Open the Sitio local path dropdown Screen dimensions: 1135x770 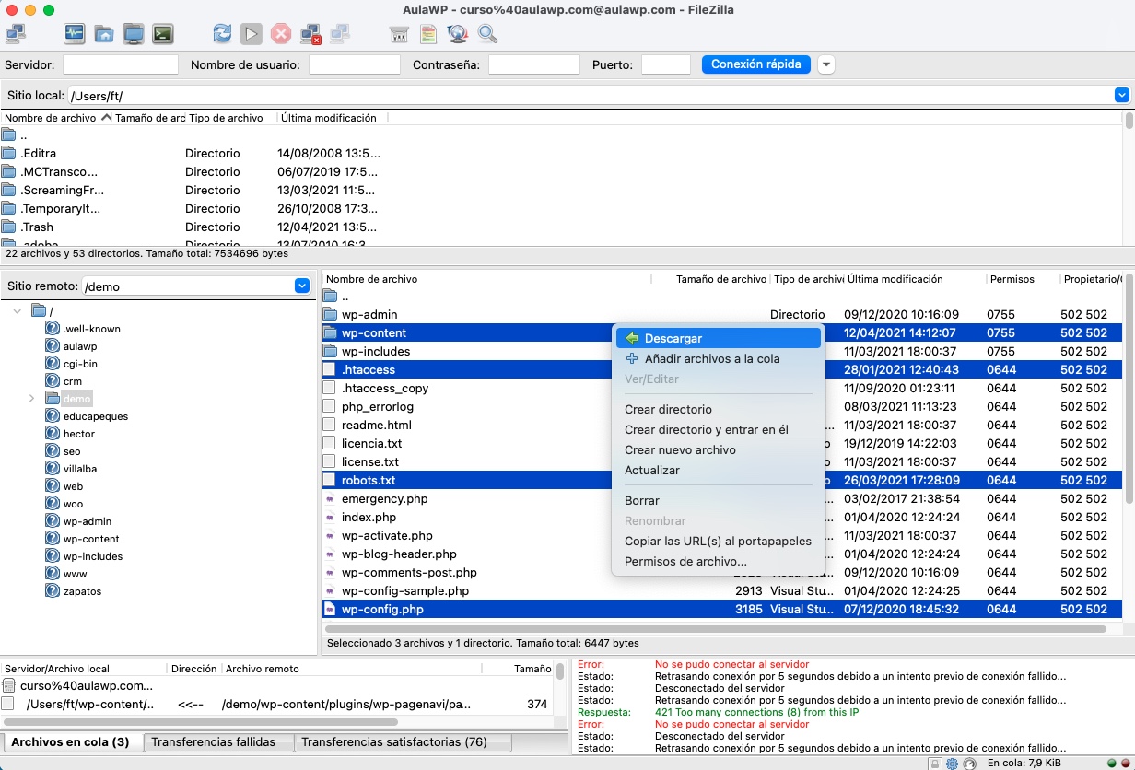coord(1121,93)
